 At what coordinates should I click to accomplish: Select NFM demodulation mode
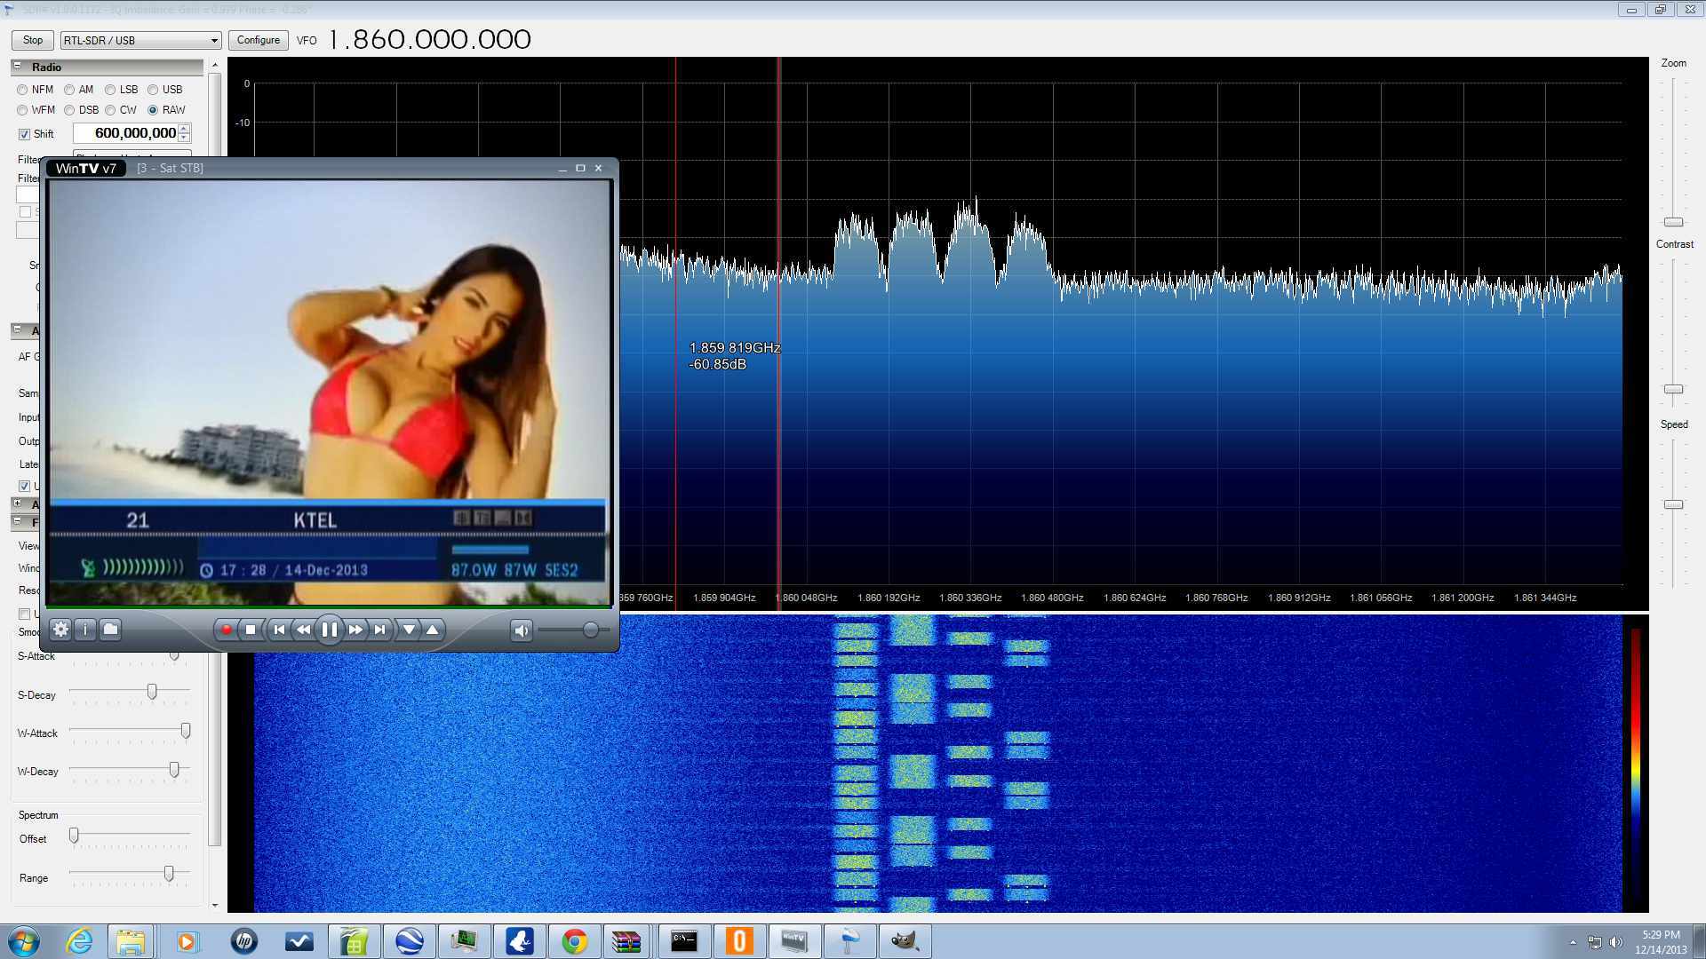coord(23,90)
